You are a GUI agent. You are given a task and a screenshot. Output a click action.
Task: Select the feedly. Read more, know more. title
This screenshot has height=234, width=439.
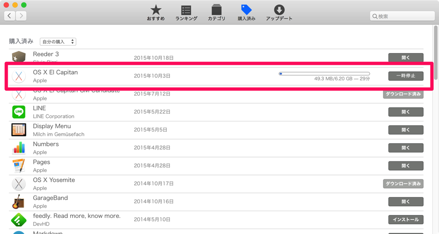pyautogui.click(x=77, y=216)
